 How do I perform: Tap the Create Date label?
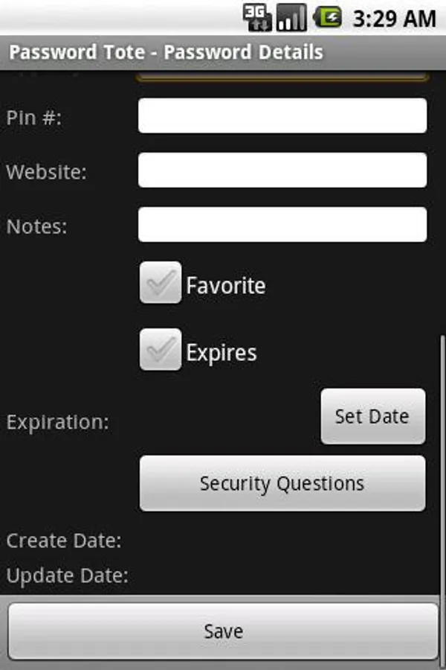pyautogui.click(x=64, y=540)
